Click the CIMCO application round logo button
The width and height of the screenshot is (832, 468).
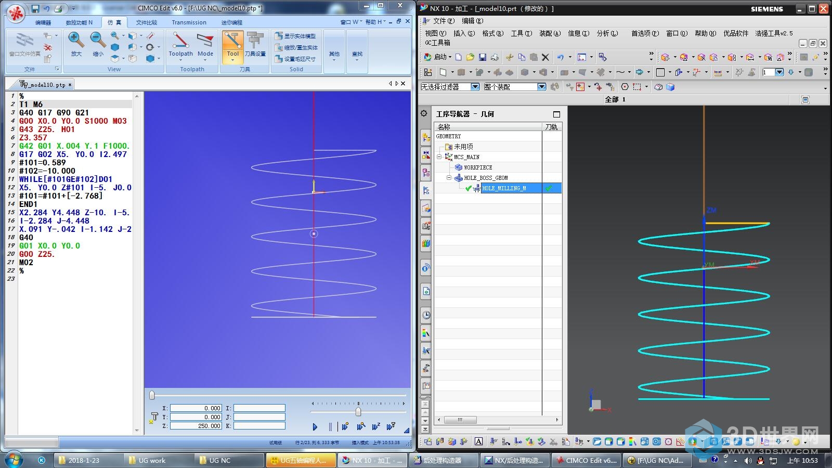(16, 14)
